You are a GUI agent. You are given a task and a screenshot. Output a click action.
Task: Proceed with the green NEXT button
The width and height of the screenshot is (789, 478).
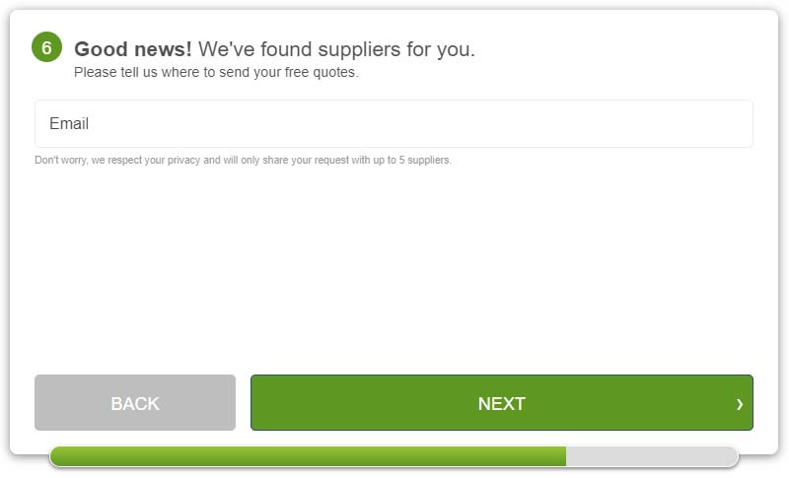[502, 403]
